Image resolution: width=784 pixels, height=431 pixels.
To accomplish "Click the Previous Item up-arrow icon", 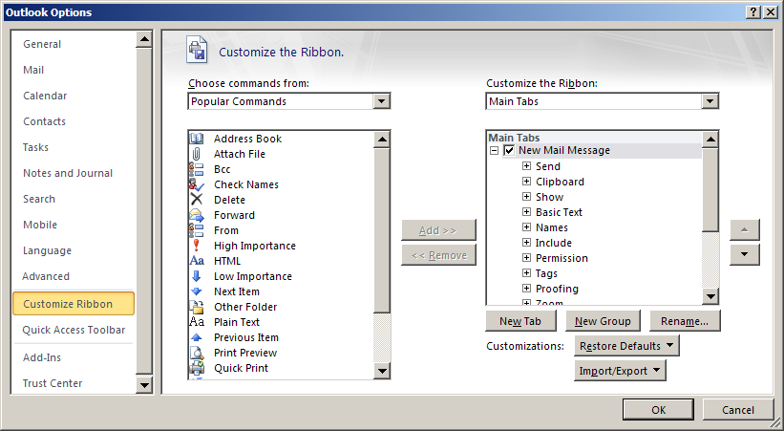I will click(197, 337).
